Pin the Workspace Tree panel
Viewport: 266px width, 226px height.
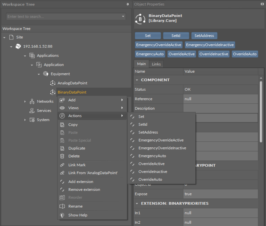pyautogui.click(x=128, y=4)
